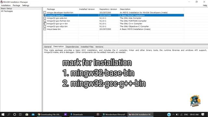Screen dimensions: 208x117
Task: Open the purple video app taskbar icon
Action: pyautogui.click(x=65, y=114)
